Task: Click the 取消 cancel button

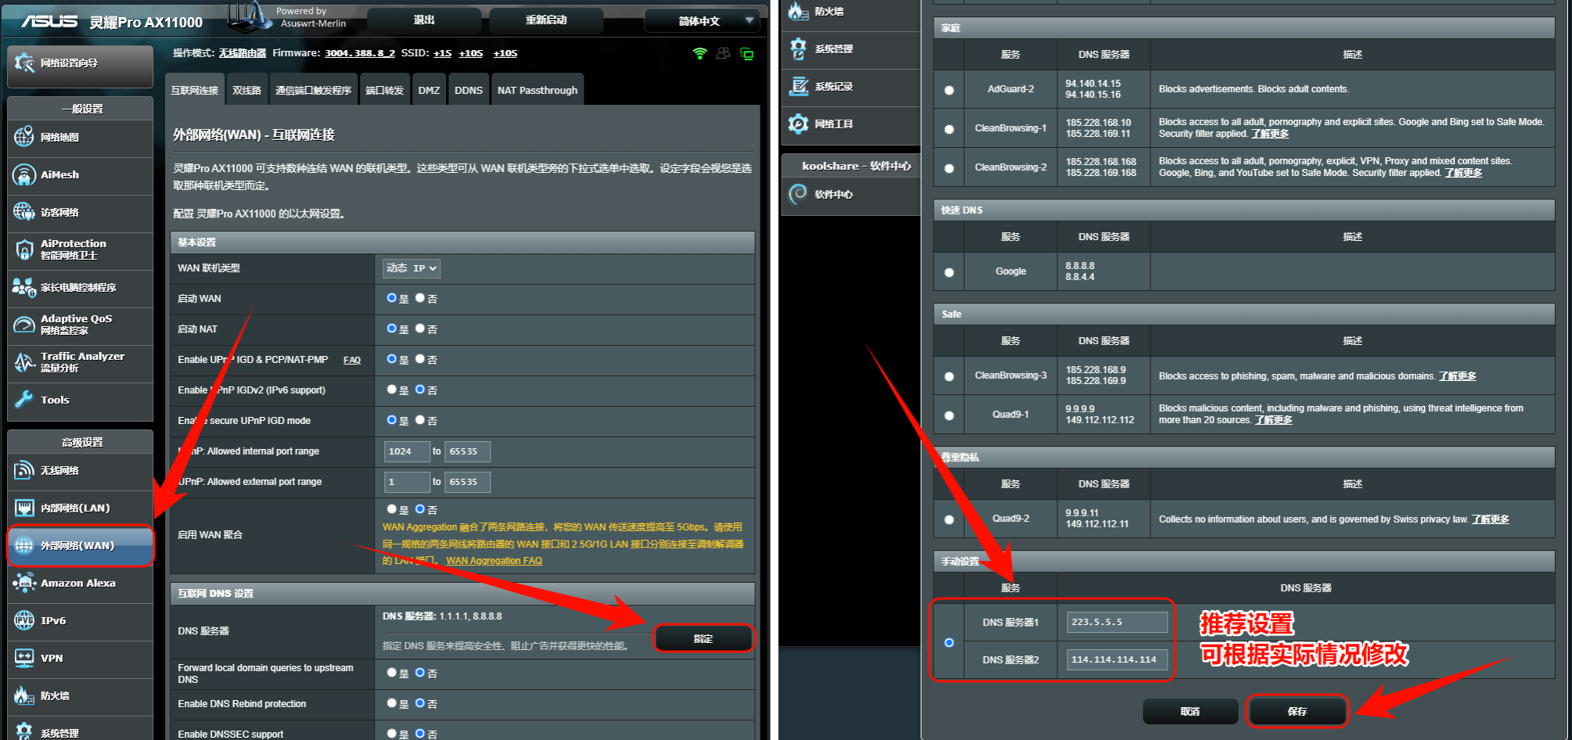Action: (x=1190, y=711)
